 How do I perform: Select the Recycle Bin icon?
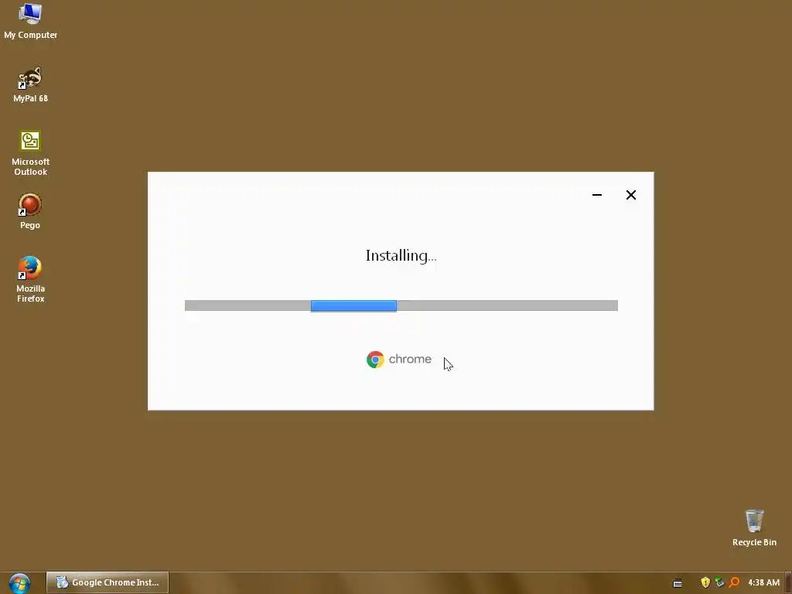click(754, 527)
